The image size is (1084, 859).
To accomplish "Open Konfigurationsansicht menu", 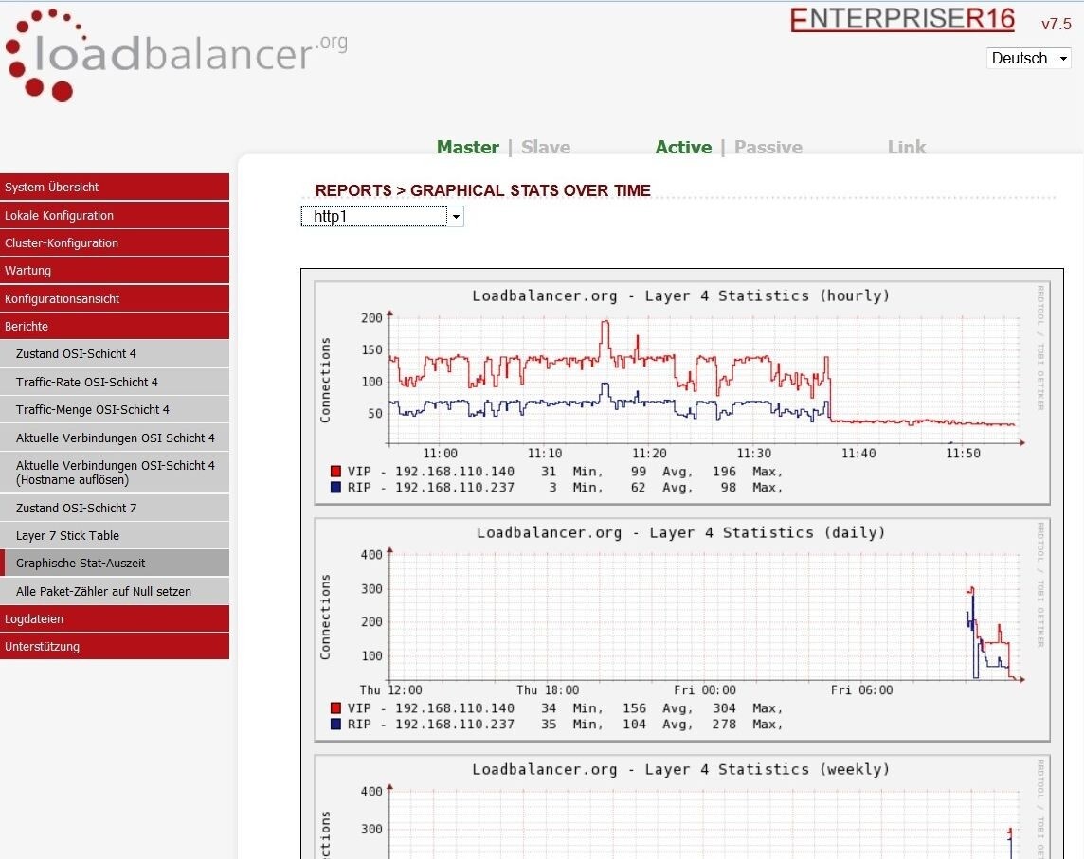I will coord(115,298).
